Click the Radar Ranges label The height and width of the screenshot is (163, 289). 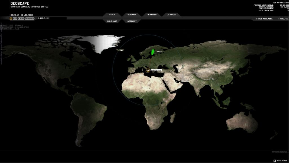pyautogui.click(x=282, y=161)
